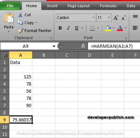This screenshot has height=138, width=140.
Task: Copy selection using Copy button
Action: pyautogui.click(x=27, y=23)
